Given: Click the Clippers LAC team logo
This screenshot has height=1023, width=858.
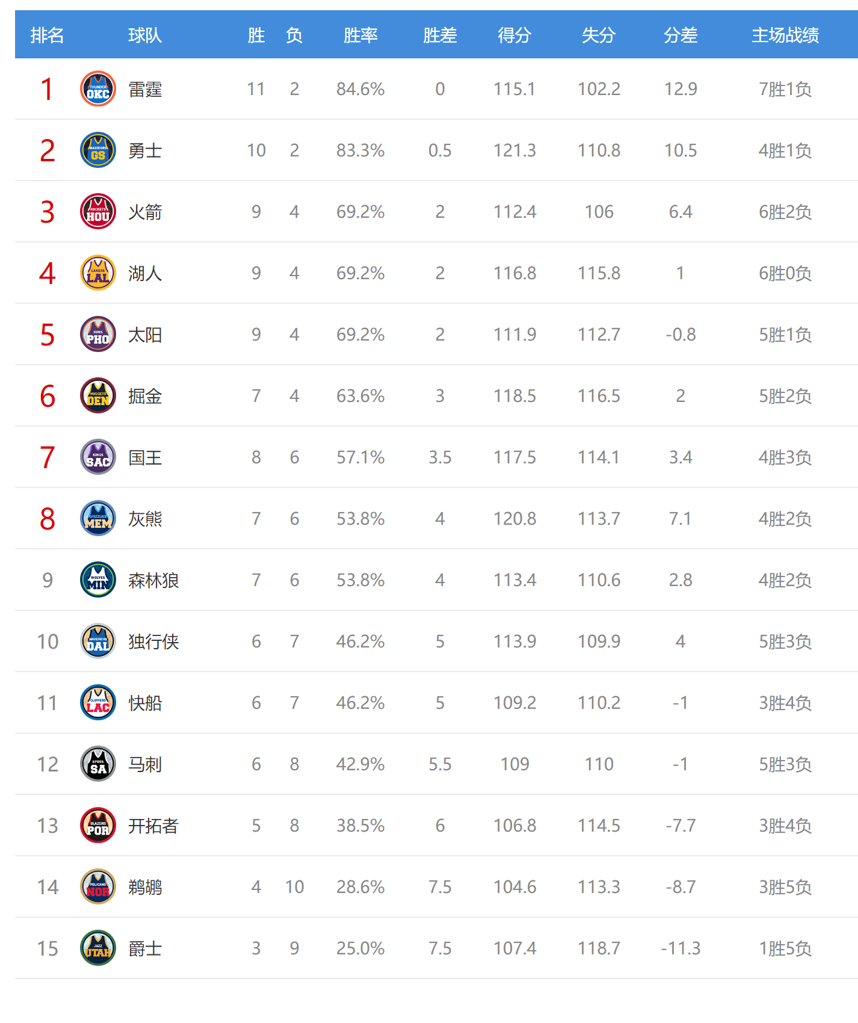Looking at the screenshot, I should click(x=98, y=703).
